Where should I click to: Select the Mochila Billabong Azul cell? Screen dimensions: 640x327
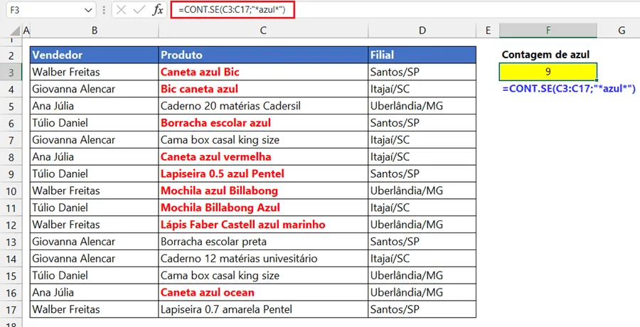(x=263, y=208)
